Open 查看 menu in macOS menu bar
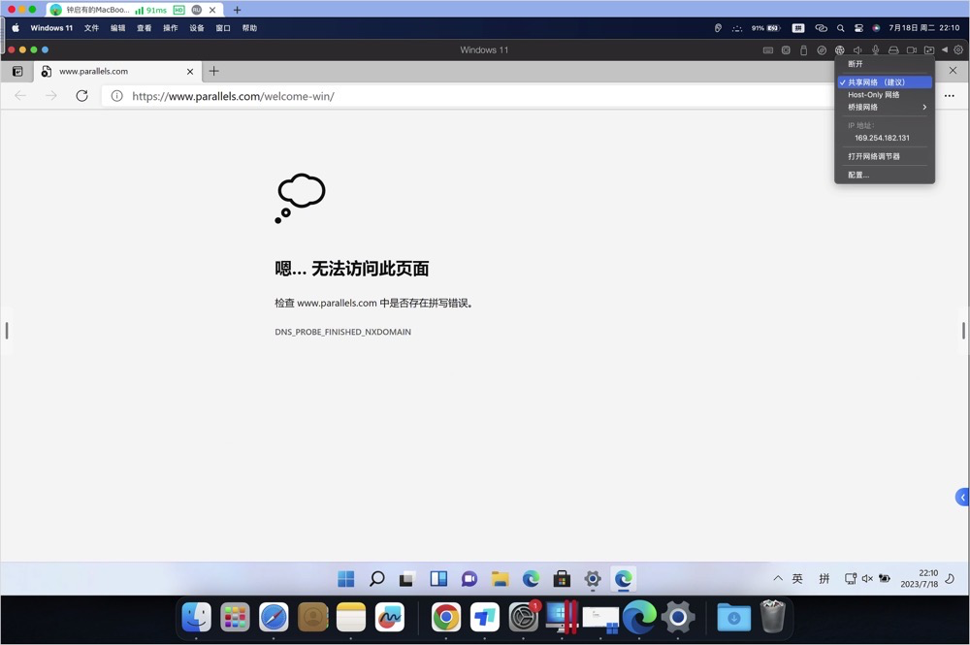 tap(144, 28)
